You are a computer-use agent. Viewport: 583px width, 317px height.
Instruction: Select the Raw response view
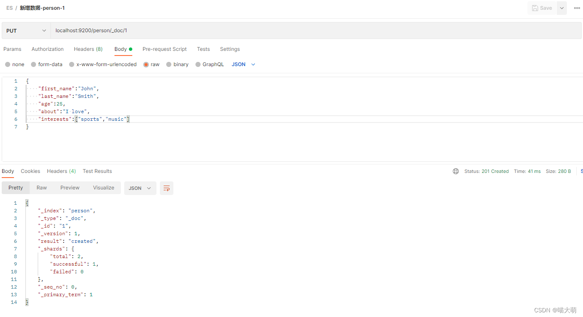pyautogui.click(x=42, y=188)
